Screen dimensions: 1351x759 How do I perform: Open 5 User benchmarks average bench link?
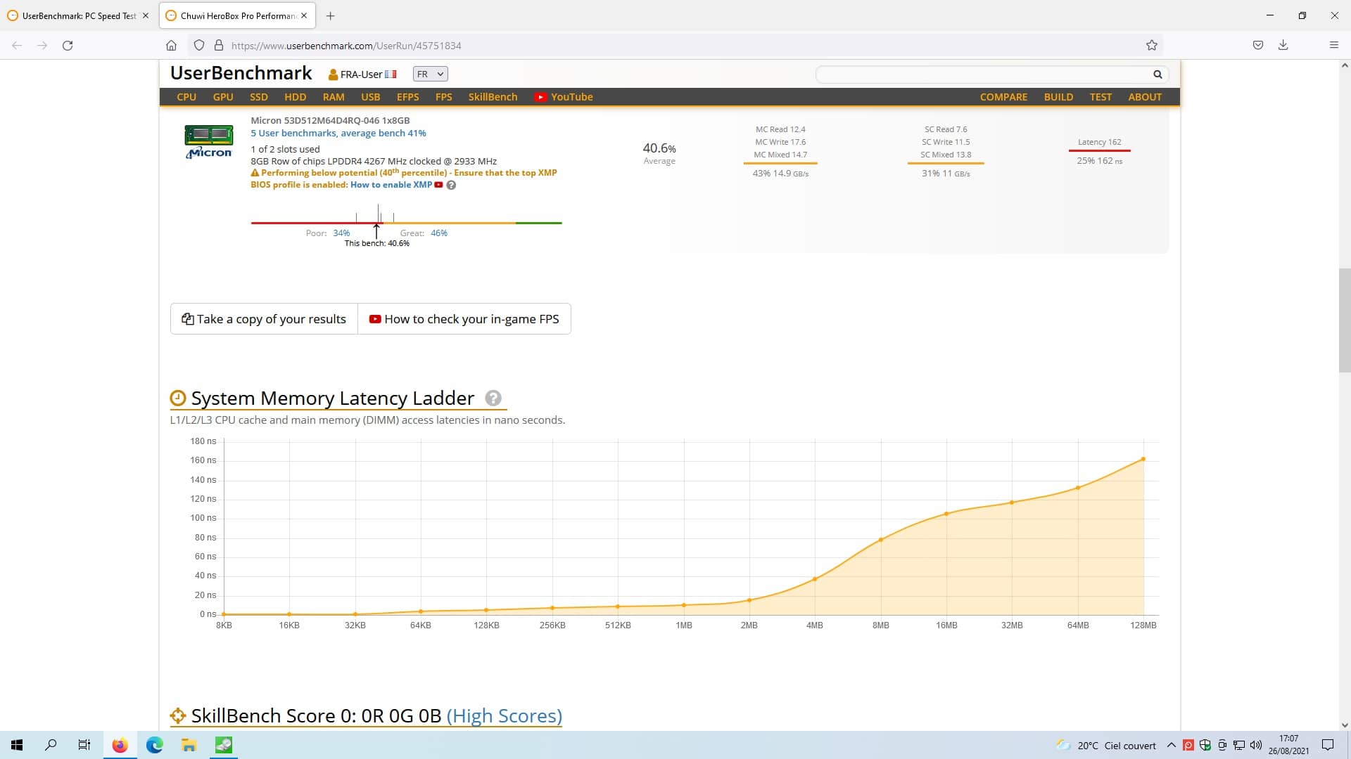coord(338,133)
